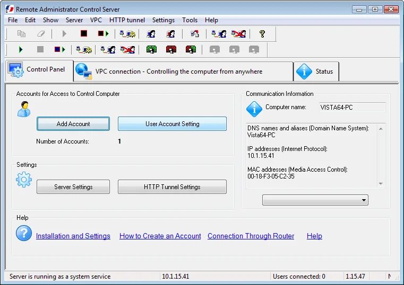Viewport: 404px width, 285px height.
Task: Click the scroll up arrow in the DNS info box
Action: coord(381,129)
